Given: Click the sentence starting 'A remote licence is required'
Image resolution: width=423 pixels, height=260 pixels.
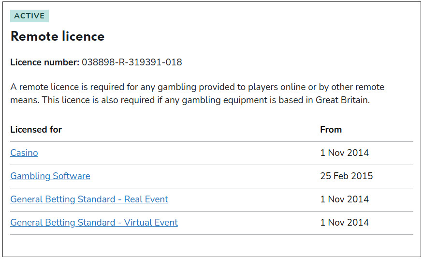Looking at the screenshot, I should (x=145, y=88).
